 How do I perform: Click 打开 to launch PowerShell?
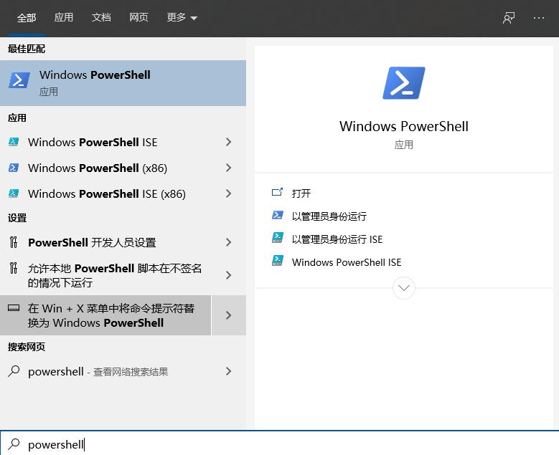[301, 193]
